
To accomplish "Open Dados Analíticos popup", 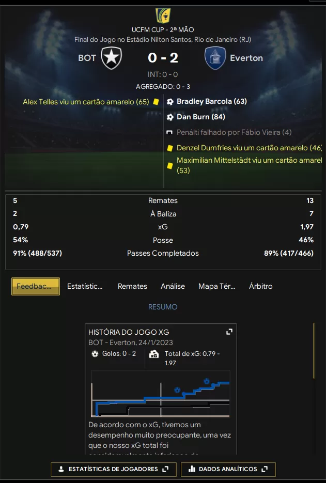I will click(x=228, y=469).
